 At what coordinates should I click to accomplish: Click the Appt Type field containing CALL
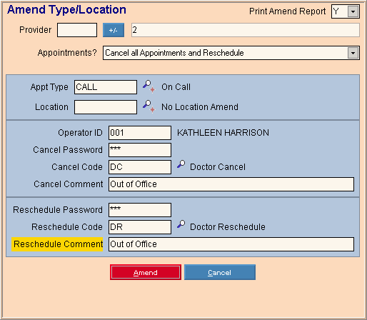point(106,87)
